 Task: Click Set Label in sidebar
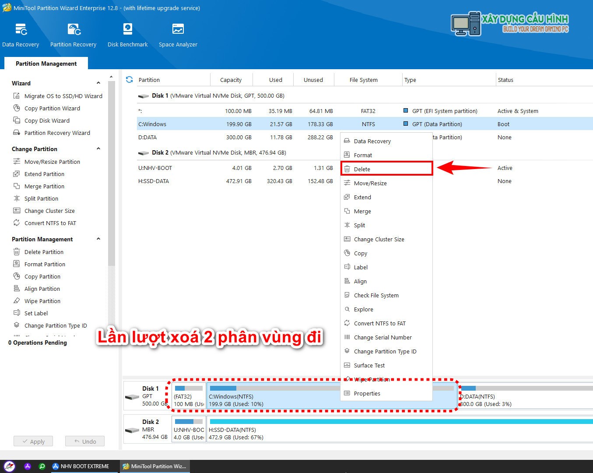point(30,313)
